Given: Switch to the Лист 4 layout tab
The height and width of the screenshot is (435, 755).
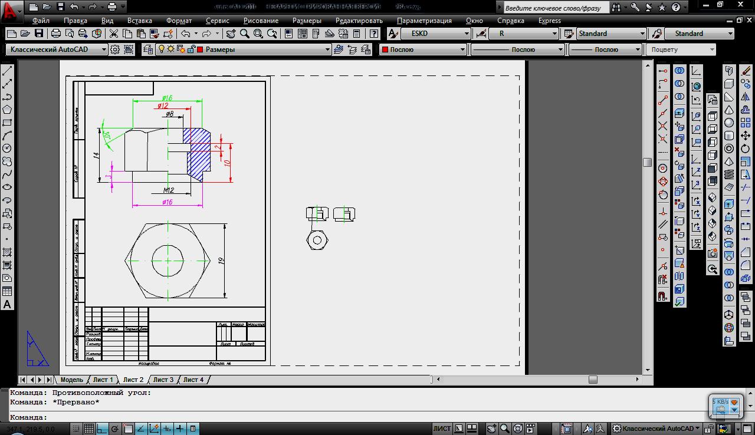Looking at the screenshot, I should pos(193,380).
